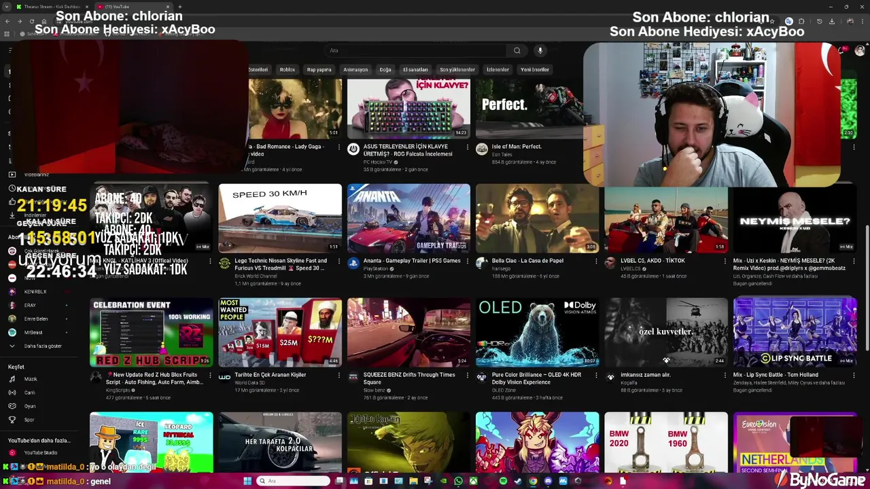The height and width of the screenshot is (489, 870).
Task: Open the SQUEEZE BENZ Times Square thumbnail
Action: pyautogui.click(x=408, y=332)
